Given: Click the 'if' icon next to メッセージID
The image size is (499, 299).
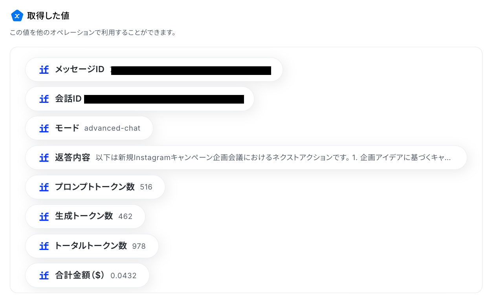Looking at the screenshot, I should (x=44, y=70).
